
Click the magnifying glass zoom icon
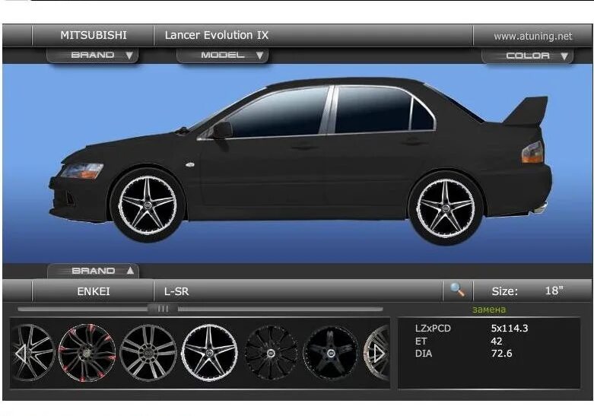tap(457, 290)
